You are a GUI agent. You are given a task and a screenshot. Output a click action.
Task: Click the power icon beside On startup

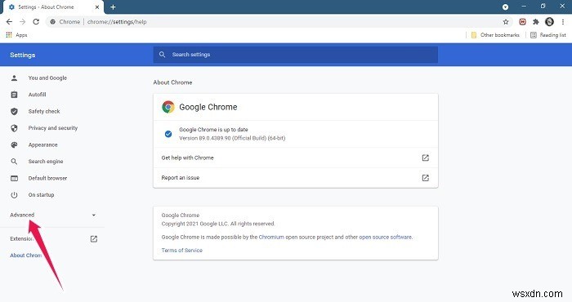14,195
